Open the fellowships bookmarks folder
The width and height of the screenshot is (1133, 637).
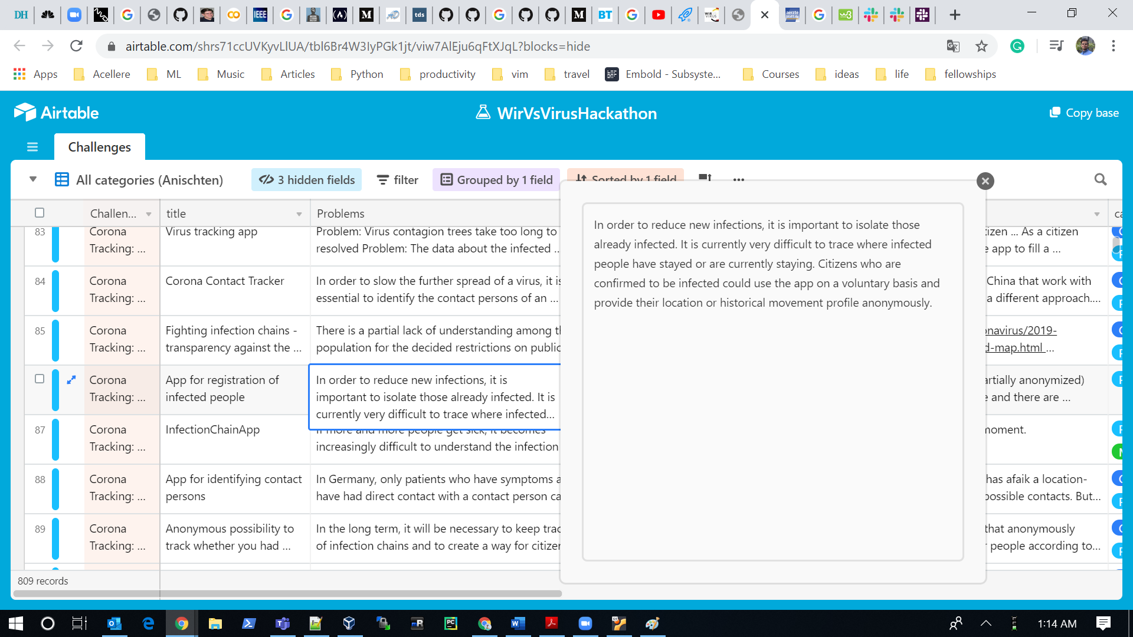[x=961, y=74]
